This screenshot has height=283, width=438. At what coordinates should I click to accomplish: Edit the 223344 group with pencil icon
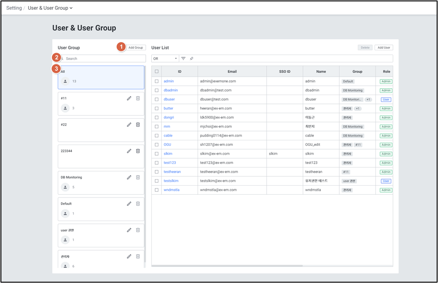click(x=129, y=151)
